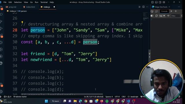The width and height of the screenshot is (185, 104).
Task: Click the code minimap preview
Action: [146, 16]
